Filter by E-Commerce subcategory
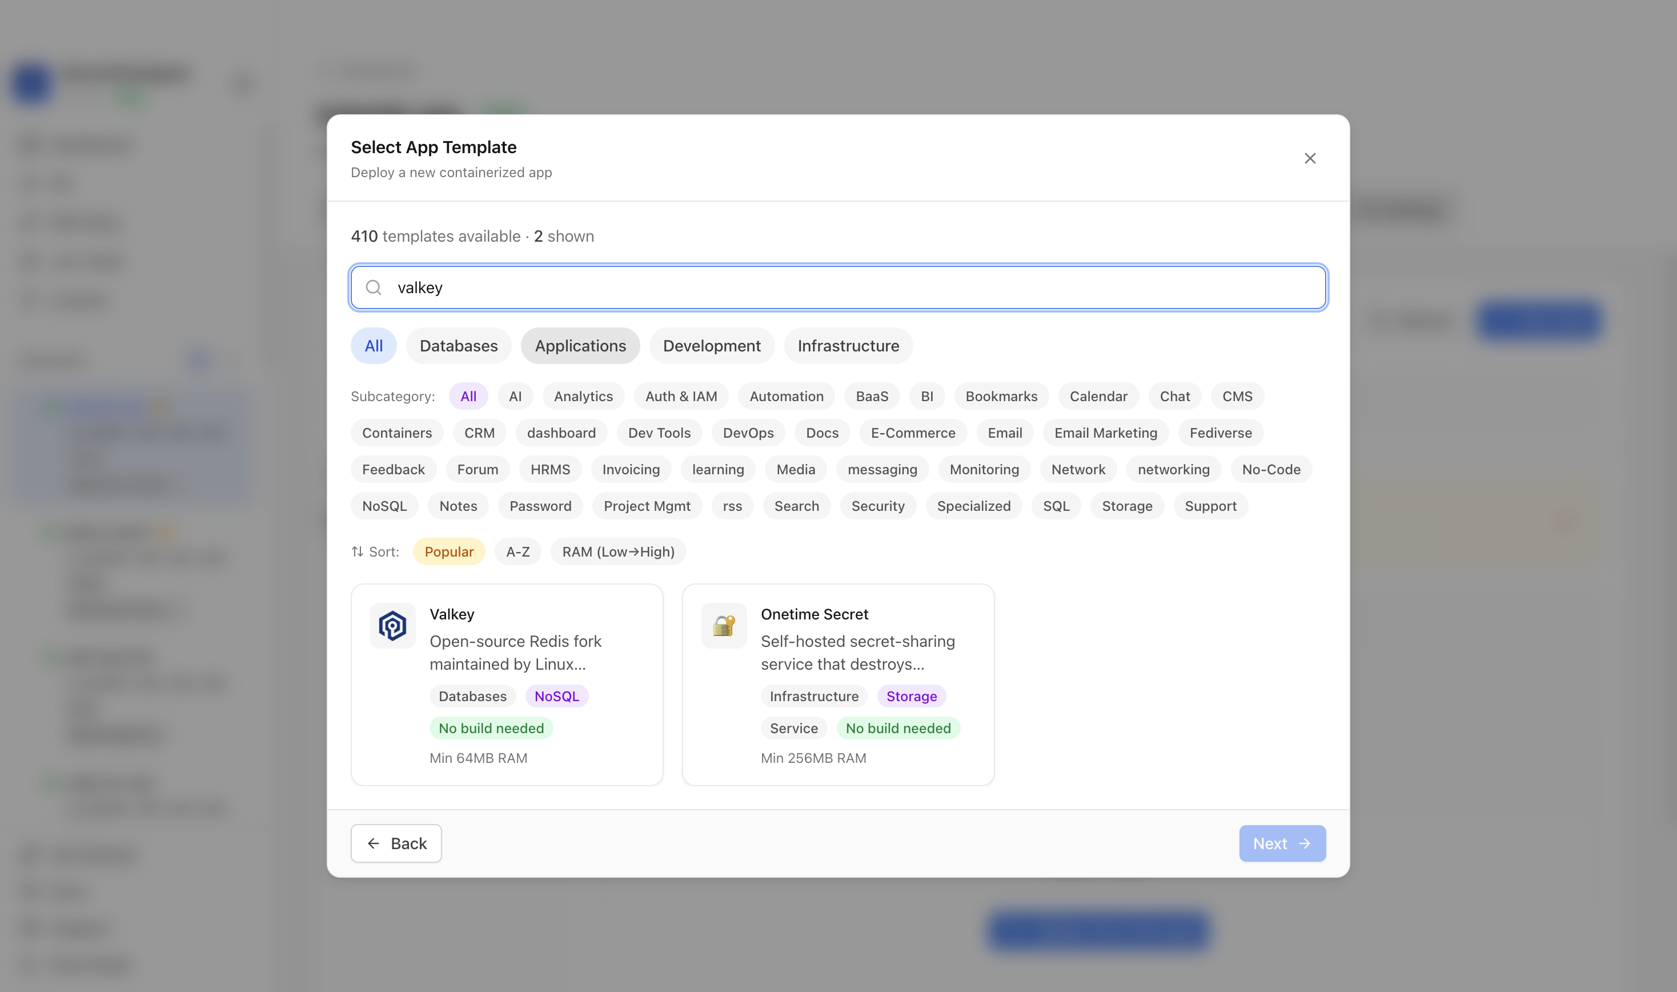The image size is (1677, 992). tap(913, 433)
